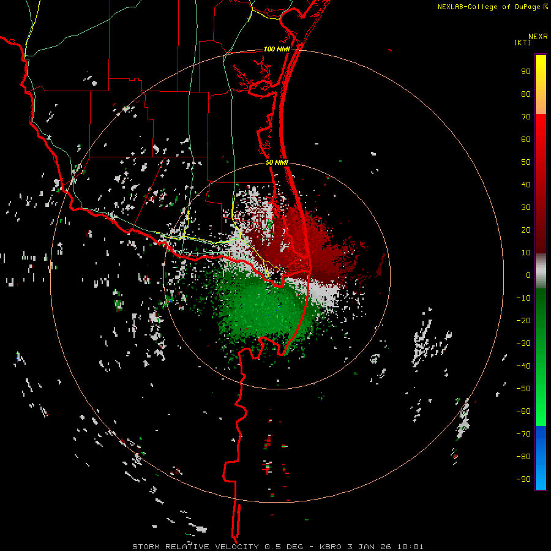Select the 100 NMI range ring label
Screen dimensions: 551x551
click(x=277, y=49)
